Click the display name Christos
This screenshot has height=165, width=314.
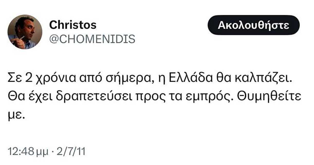pyautogui.click(x=73, y=25)
